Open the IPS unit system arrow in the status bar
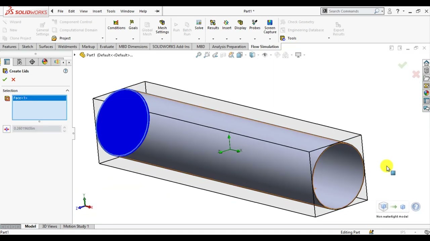Screen dimensions: 430x241 (x=415, y=232)
